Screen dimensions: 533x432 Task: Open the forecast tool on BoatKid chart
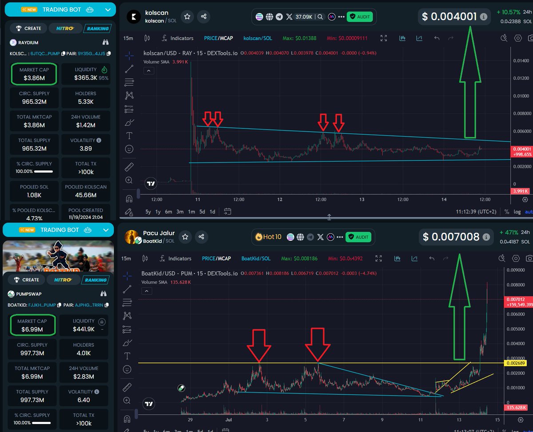point(127,329)
